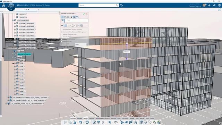Switch to the Volume tab

[x=113, y=118]
